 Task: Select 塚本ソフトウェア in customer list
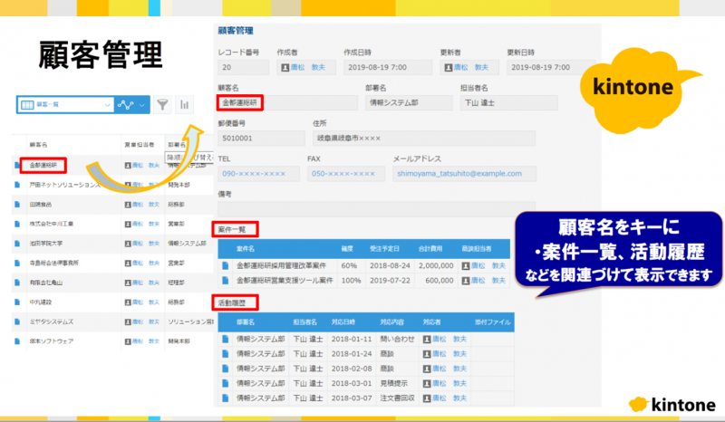(x=52, y=341)
